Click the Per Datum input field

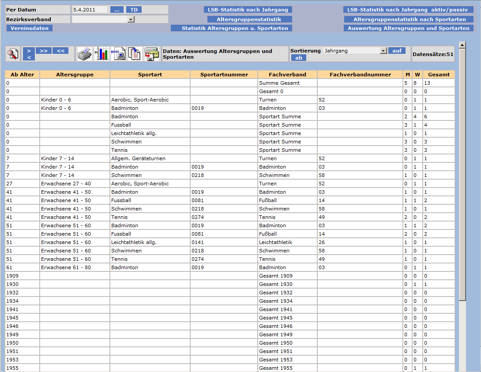90,10
